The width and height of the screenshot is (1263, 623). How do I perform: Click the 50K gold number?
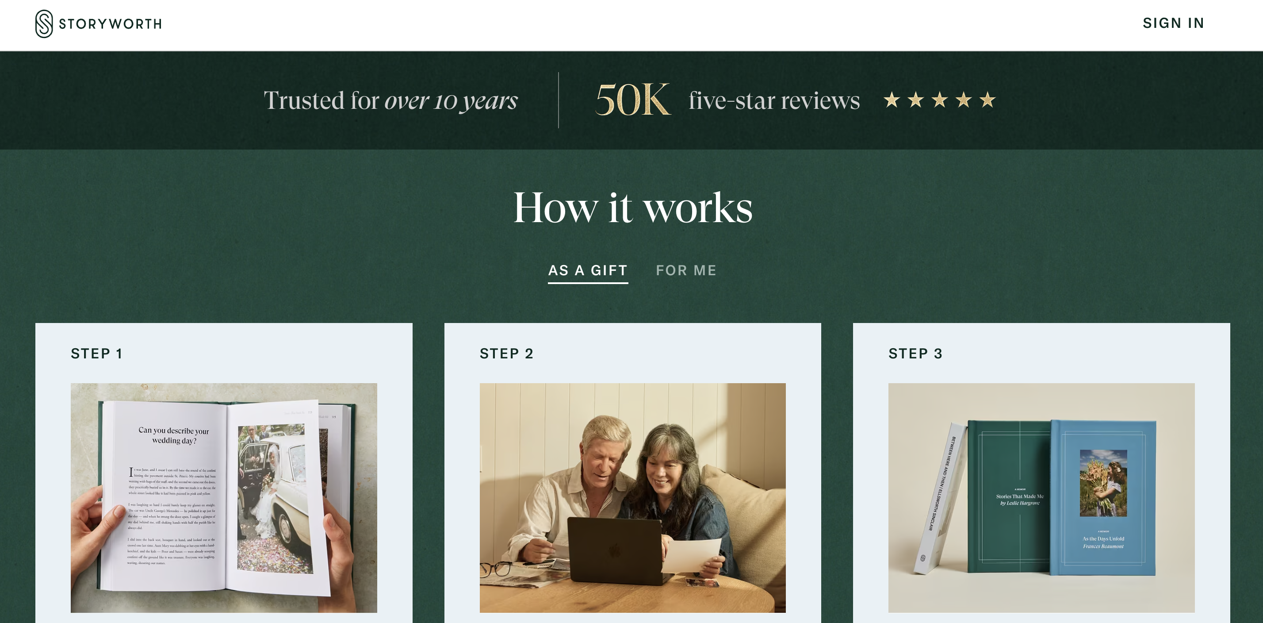point(633,100)
